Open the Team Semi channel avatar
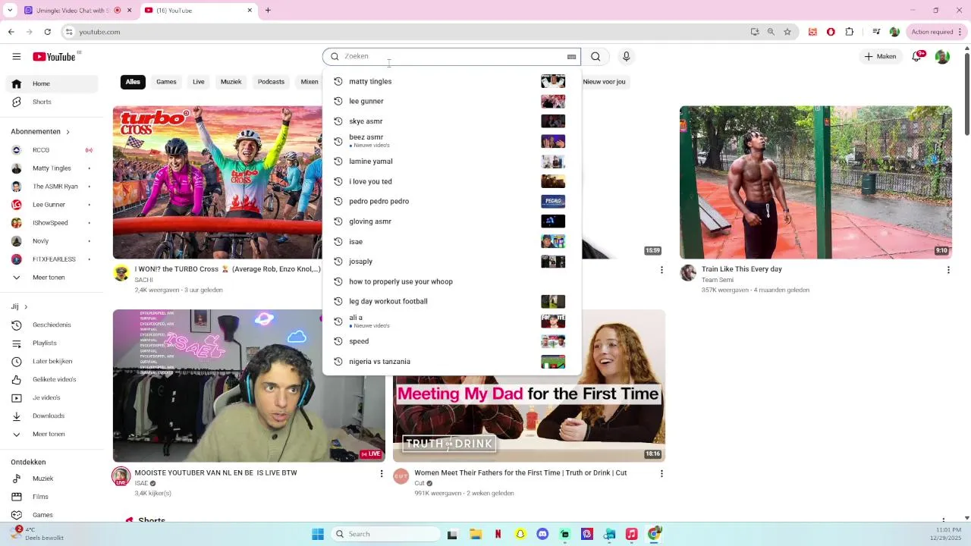The height and width of the screenshot is (546, 971). pos(688,273)
